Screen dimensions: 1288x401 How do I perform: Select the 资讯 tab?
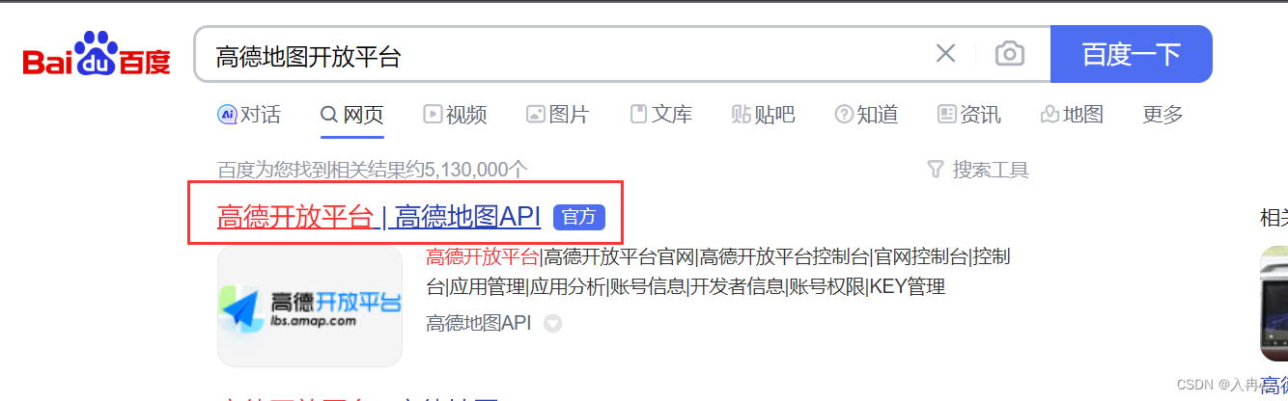(969, 115)
